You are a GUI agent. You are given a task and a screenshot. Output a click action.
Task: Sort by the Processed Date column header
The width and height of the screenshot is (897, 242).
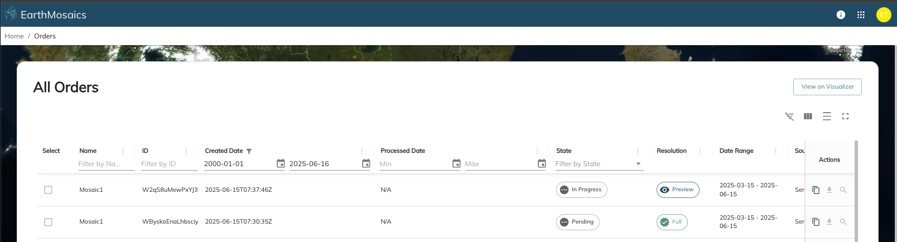click(x=403, y=151)
